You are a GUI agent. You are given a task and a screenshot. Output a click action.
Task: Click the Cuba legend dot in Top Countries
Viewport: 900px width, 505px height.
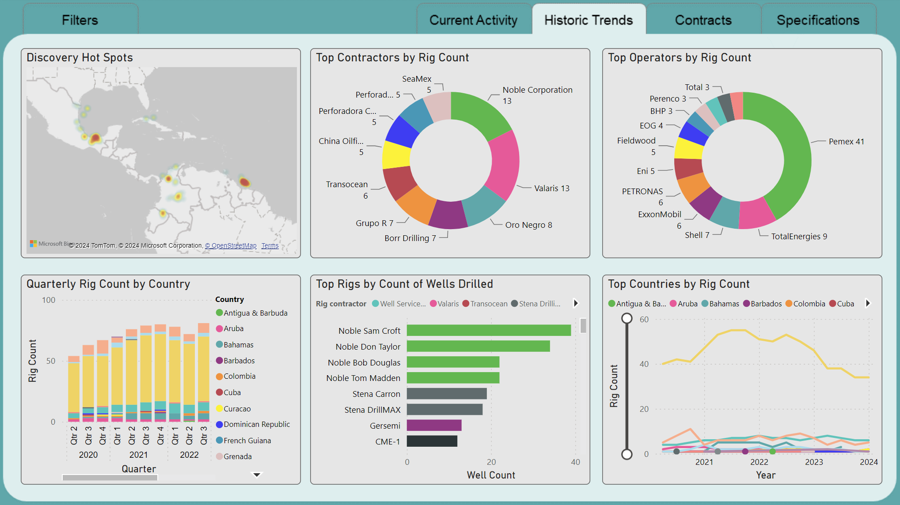coord(832,304)
